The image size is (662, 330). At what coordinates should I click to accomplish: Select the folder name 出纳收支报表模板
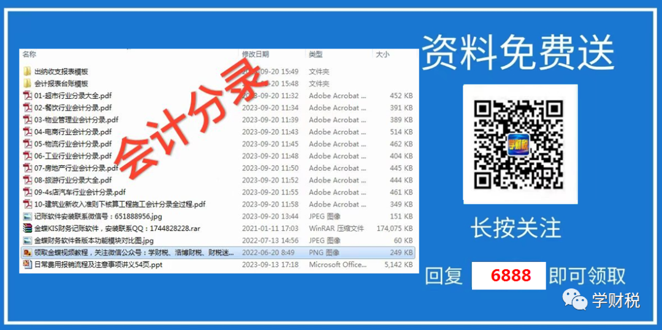[61, 72]
